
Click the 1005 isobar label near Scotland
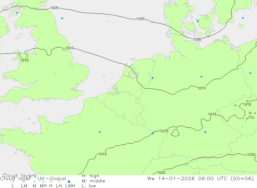click(54, 8)
